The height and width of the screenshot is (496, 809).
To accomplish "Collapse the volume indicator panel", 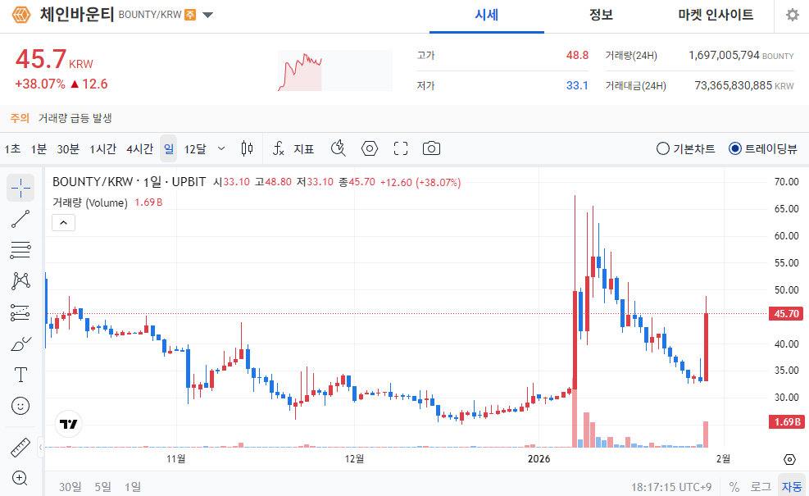I will tap(63, 222).
